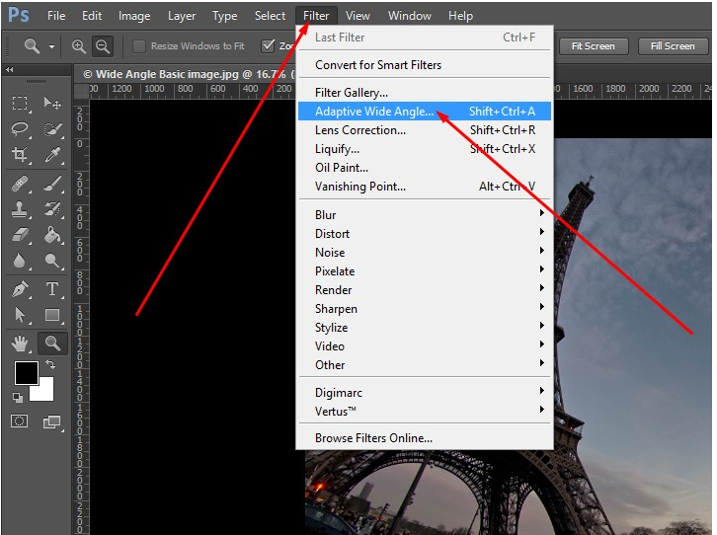Open the black foreground color swatch
Screen dimensions: 717x535
[x=26, y=373]
